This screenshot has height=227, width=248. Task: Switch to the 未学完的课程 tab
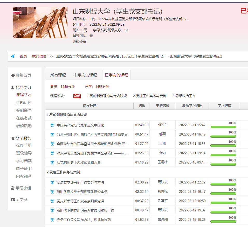coord(85,75)
